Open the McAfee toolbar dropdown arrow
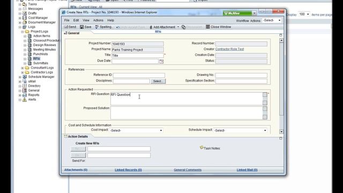This screenshot has height=193, width=343. (254, 13)
